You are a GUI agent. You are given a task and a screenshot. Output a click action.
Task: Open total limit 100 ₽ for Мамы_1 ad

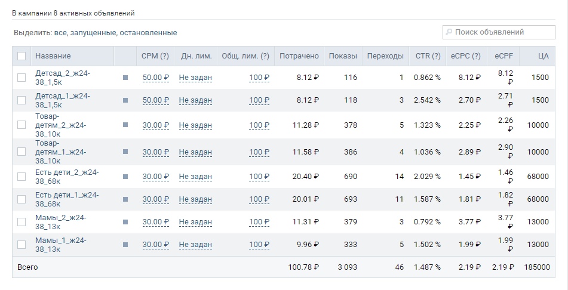tap(259, 245)
